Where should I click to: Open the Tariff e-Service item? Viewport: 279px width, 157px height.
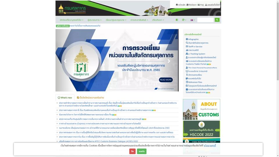tap(194, 47)
